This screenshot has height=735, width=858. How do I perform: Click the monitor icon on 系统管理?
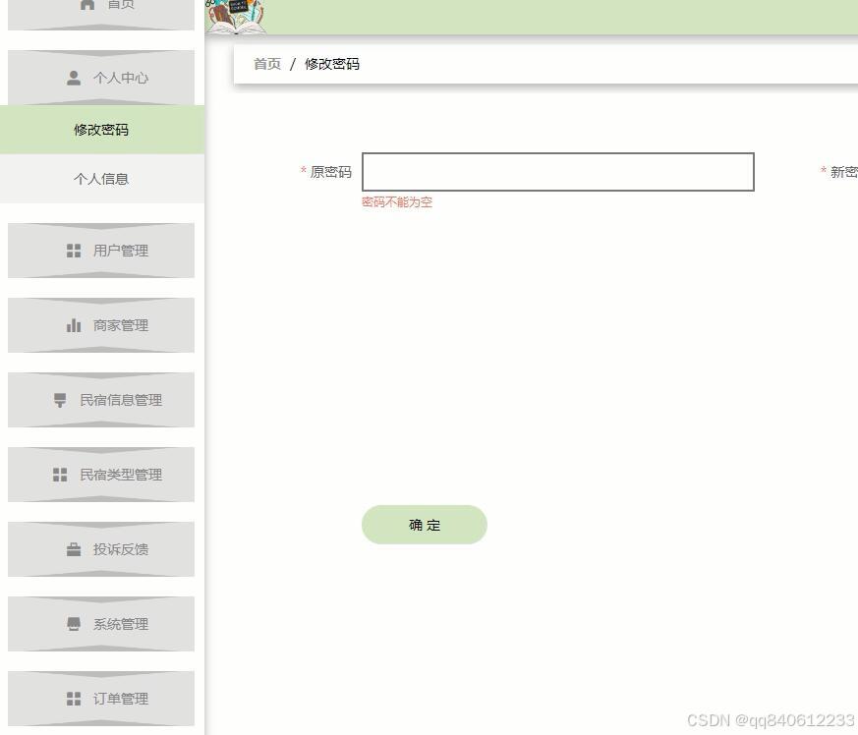pos(73,623)
